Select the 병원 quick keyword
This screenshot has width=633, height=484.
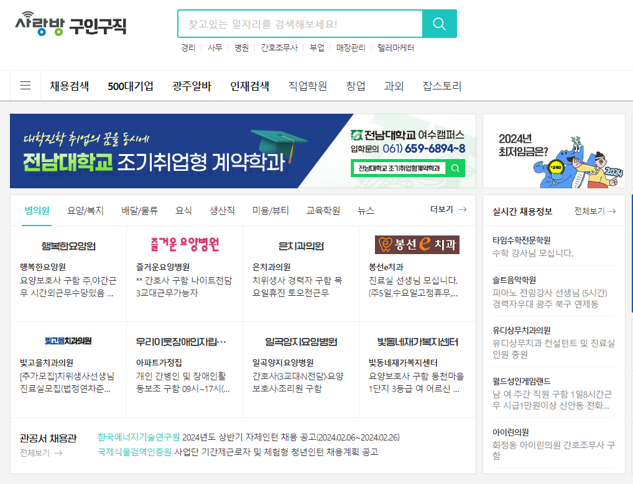(x=241, y=48)
